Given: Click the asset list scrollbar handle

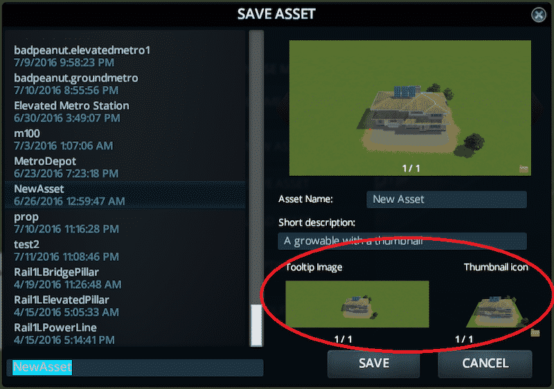Looking at the screenshot, I should [256, 325].
